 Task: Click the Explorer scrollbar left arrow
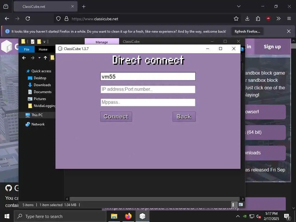coord(67,199)
